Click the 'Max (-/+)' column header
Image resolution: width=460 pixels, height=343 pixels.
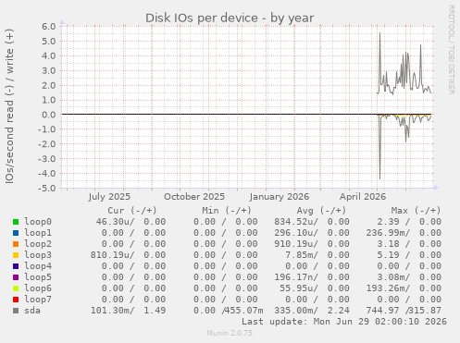point(416,211)
